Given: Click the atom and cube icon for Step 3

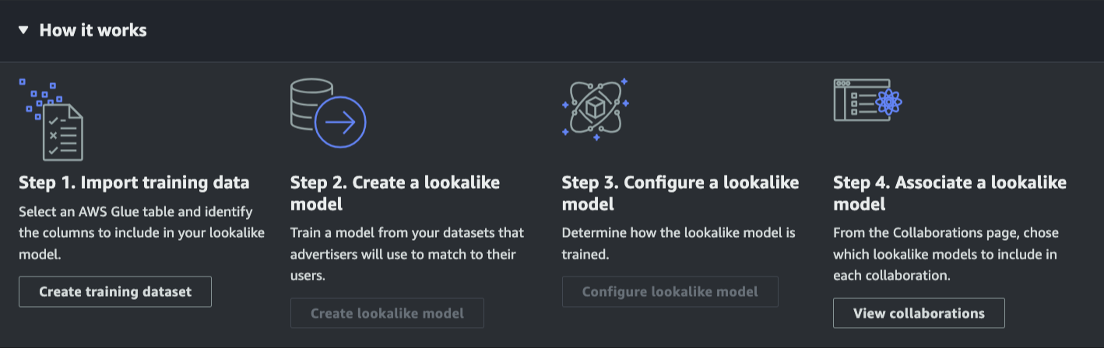Looking at the screenshot, I should tap(596, 110).
